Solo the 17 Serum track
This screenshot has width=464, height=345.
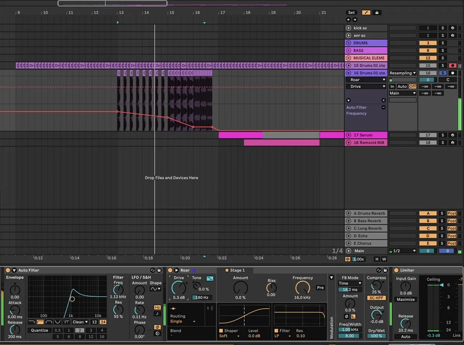[x=443, y=135]
